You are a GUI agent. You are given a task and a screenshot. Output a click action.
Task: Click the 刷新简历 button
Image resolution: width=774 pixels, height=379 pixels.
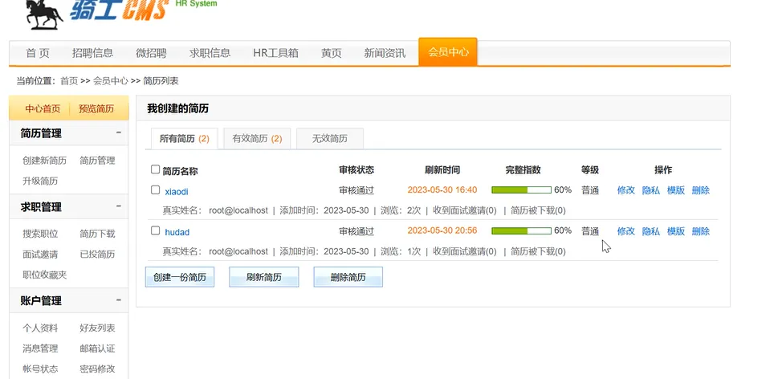point(263,277)
